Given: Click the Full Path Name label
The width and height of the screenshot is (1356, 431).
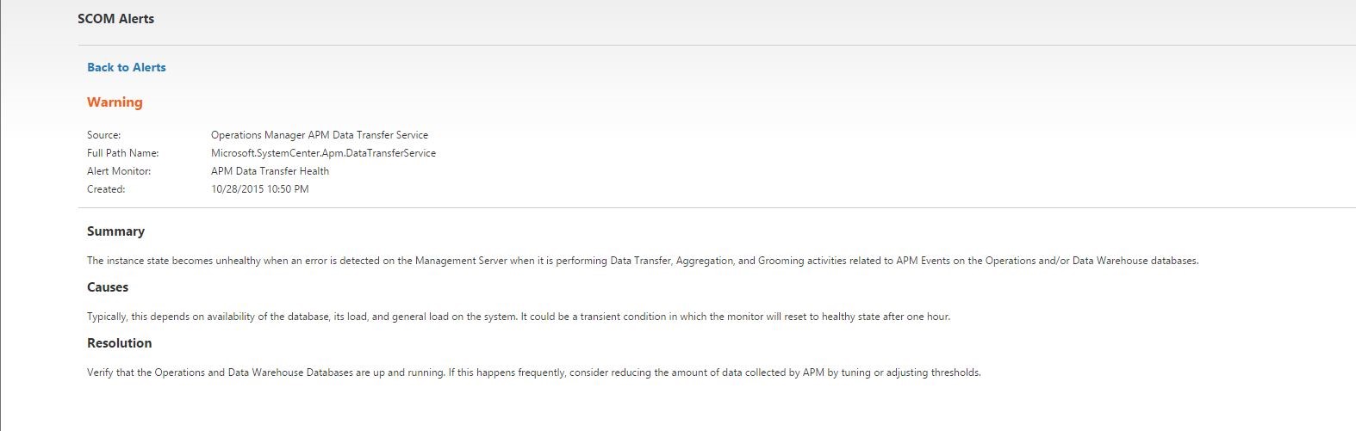Looking at the screenshot, I should point(123,153).
